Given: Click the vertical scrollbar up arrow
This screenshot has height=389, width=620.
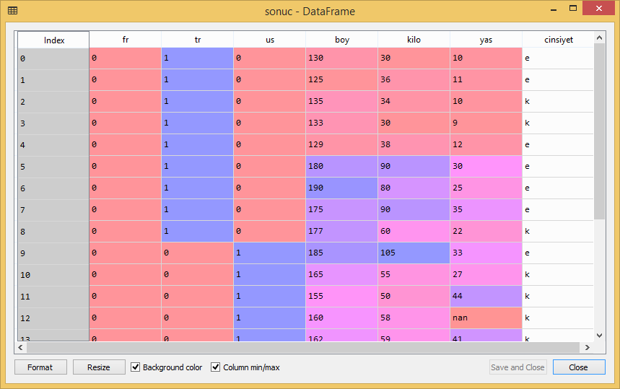Looking at the screenshot, I should (x=600, y=38).
